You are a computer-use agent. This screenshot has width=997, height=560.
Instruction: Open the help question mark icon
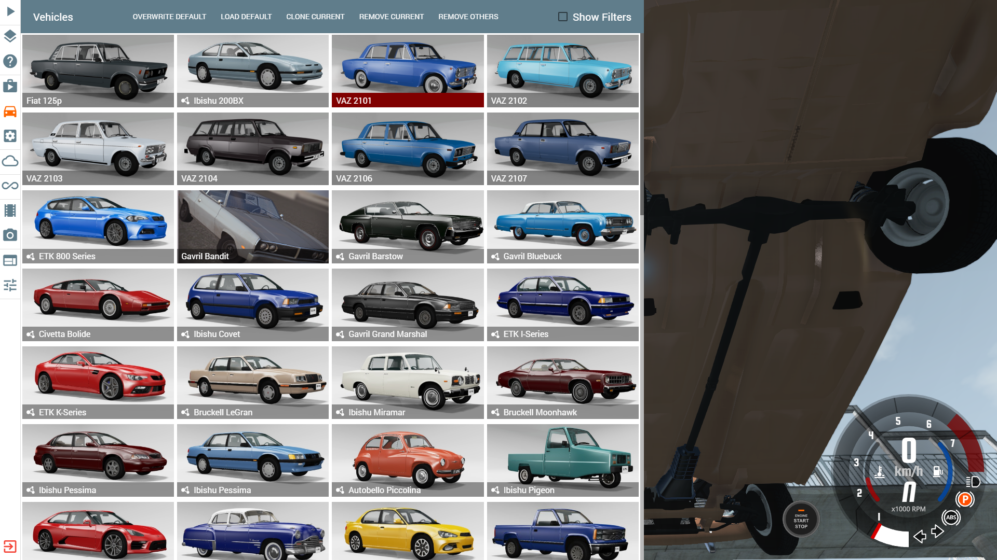[10, 61]
